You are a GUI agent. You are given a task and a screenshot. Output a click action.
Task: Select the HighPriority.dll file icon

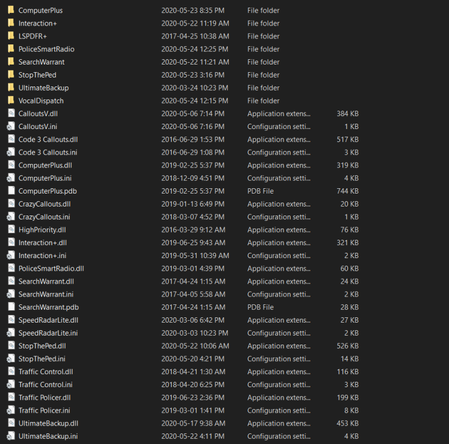tap(11, 230)
